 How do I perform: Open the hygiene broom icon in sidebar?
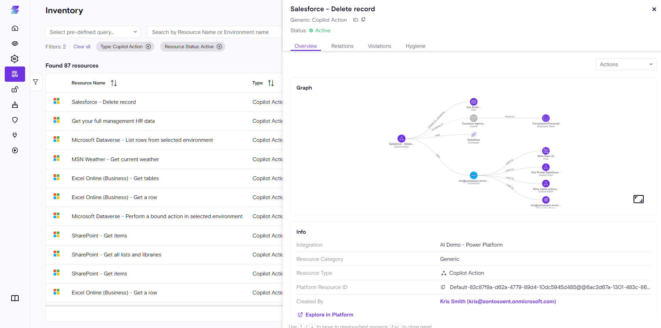point(15,104)
